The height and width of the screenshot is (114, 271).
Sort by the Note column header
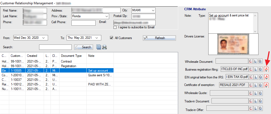pyautogui.click(x=100, y=56)
